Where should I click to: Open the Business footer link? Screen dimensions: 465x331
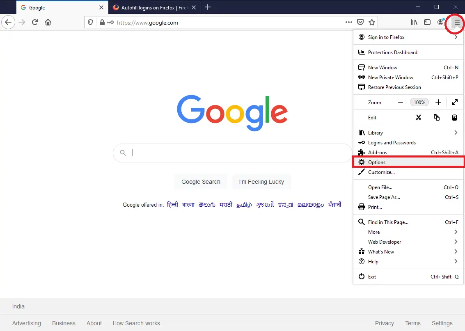pos(64,323)
